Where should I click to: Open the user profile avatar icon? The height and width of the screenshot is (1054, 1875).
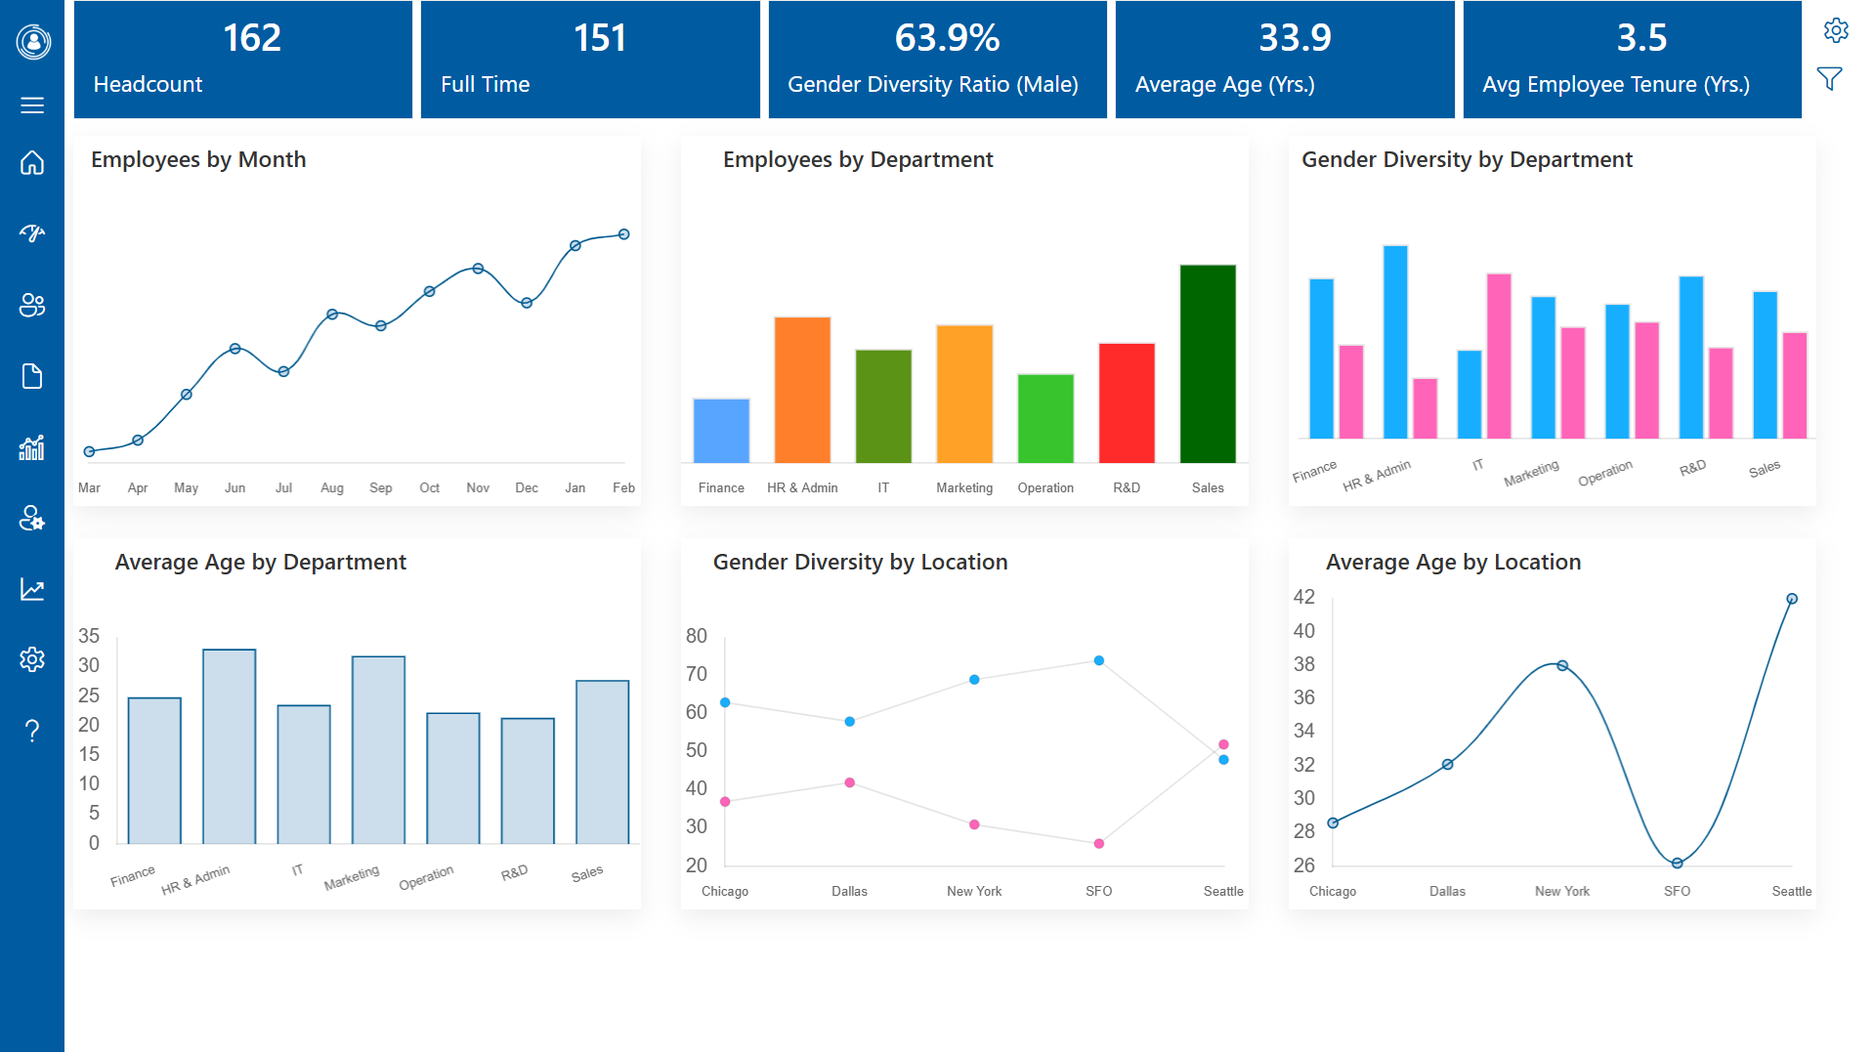(33, 42)
